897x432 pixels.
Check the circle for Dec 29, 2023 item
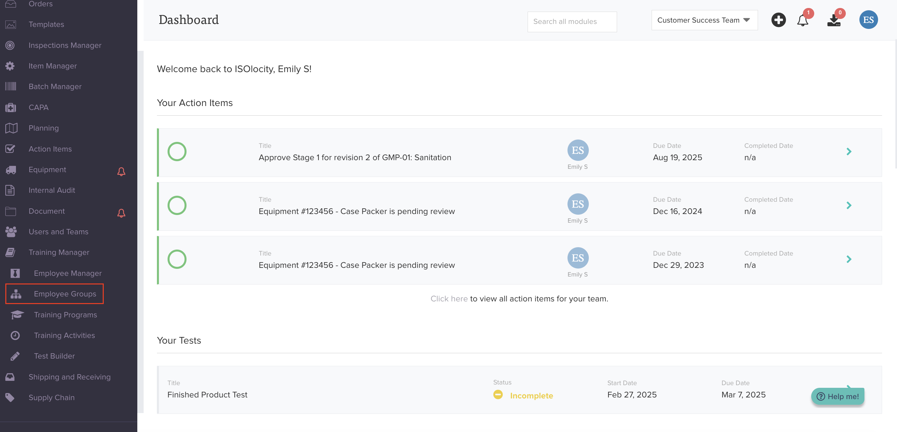tap(177, 259)
